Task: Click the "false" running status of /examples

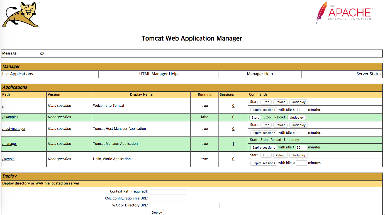Action: (x=204, y=117)
